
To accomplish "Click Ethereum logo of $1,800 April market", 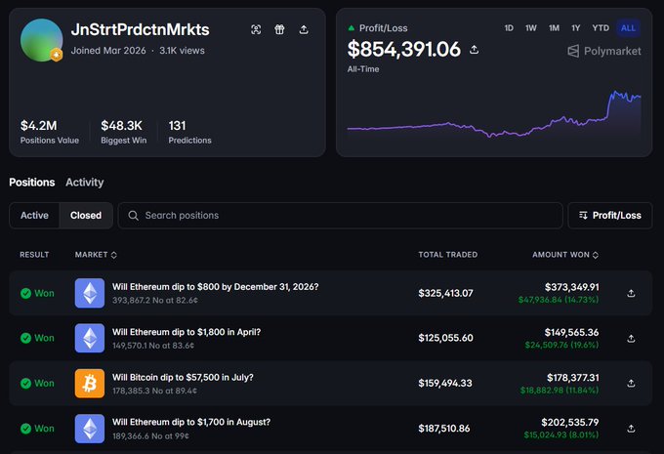I will pyautogui.click(x=90, y=338).
